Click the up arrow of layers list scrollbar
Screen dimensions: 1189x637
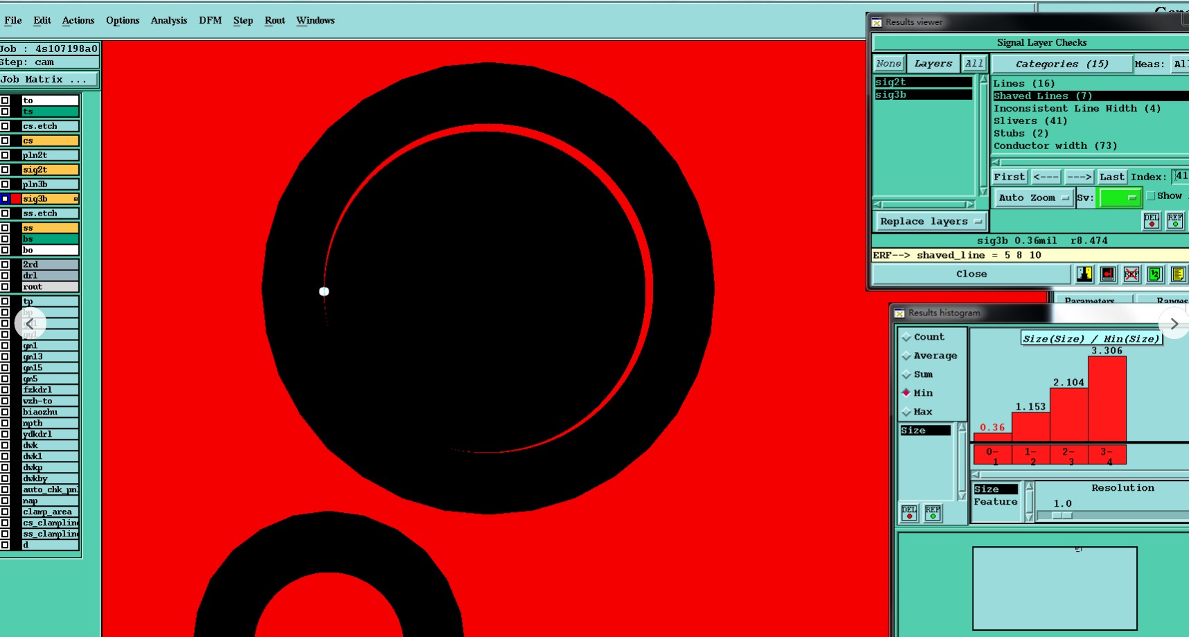983,80
